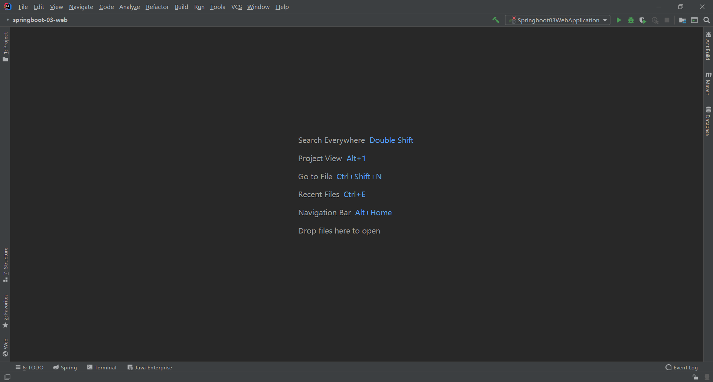Open the Springboot03WebApplication run configuration dropdown
This screenshot has height=382, width=713.
click(558, 20)
